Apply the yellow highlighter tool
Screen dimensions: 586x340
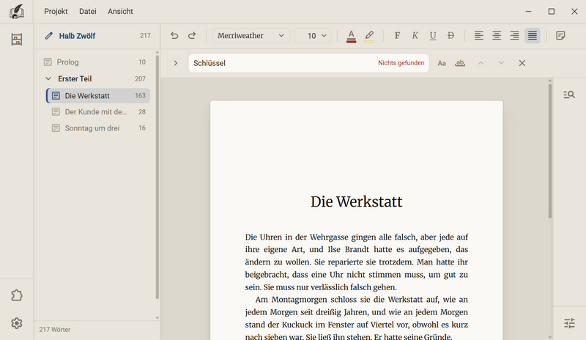pyautogui.click(x=369, y=36)
